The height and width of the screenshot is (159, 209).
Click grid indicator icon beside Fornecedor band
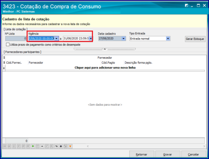click(4, 58)
